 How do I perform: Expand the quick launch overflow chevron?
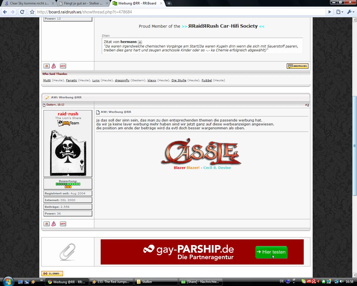pos(42,280)
